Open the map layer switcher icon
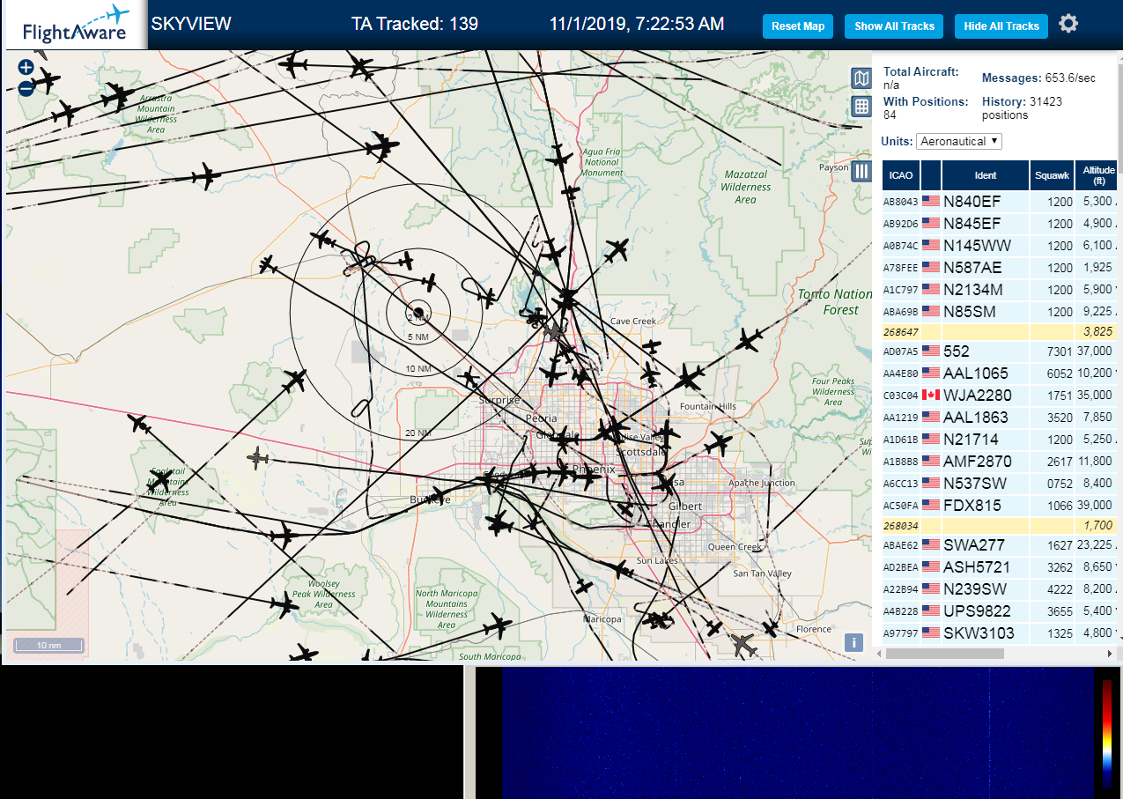This screenshot has width=1123, height=799. coord(861,78)
